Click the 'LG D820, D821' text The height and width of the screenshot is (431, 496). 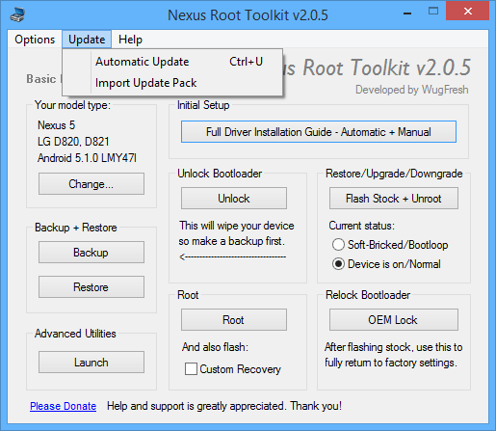(x=73, y=142)
